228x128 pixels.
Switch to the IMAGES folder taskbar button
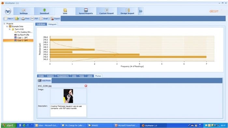[100, 125]
